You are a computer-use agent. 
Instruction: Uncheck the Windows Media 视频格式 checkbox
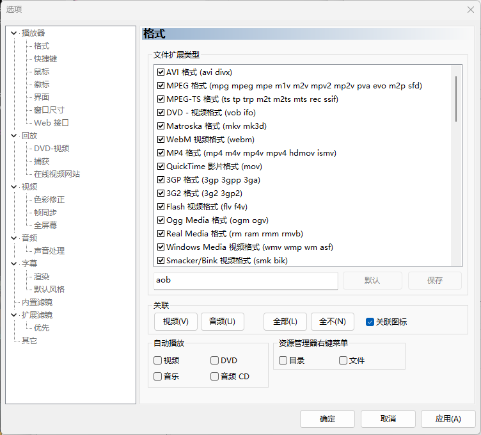[x=161, y=247]
